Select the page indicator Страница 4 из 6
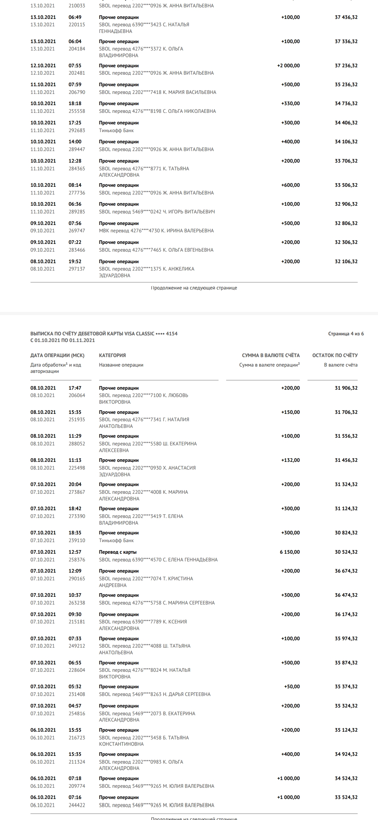The width and height of the screenshot is (378, 820). pos(346,334)
